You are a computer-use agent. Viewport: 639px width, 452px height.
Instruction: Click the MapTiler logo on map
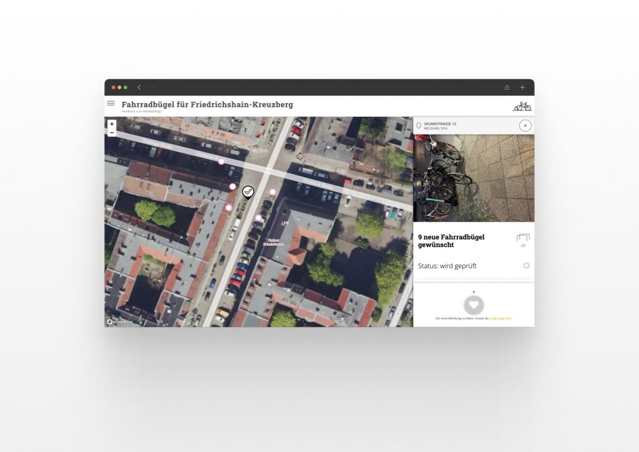tap(119, 322)
